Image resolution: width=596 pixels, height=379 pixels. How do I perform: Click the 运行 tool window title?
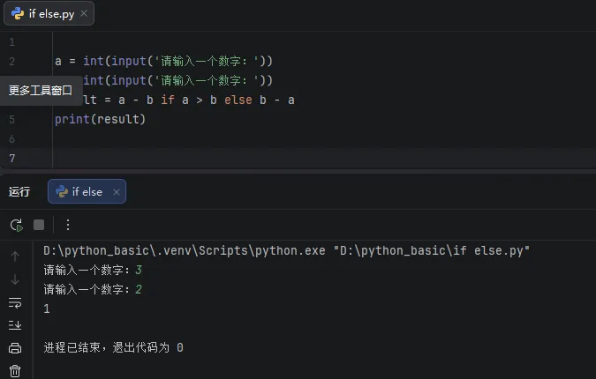[19, 191]
